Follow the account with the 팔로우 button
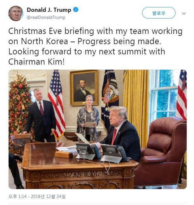Image resolution: width=194 pixels, height=205 pixels. tap(159, 13)
